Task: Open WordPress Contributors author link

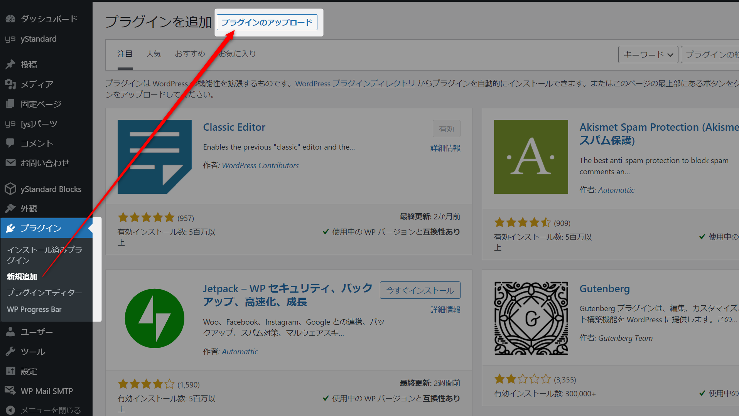Action: tap(260, 165)
